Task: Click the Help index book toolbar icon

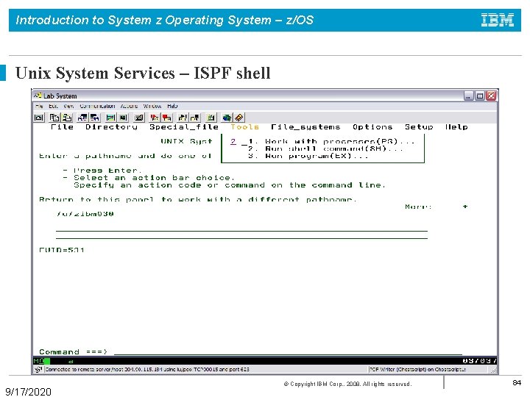Action: [239, 118]
